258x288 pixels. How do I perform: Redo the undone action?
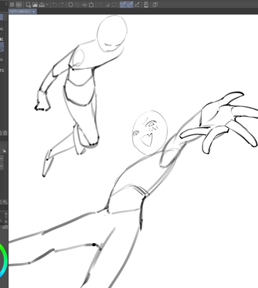pos(62,5)
